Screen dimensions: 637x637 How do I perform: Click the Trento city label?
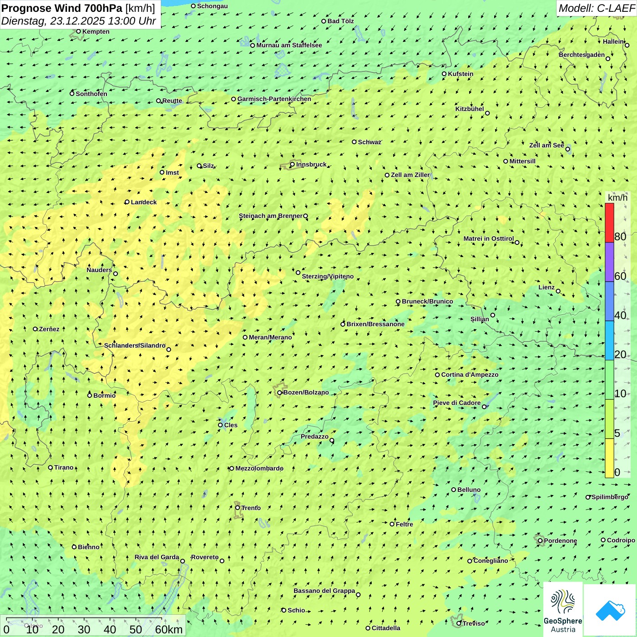(x=251, y=508)
